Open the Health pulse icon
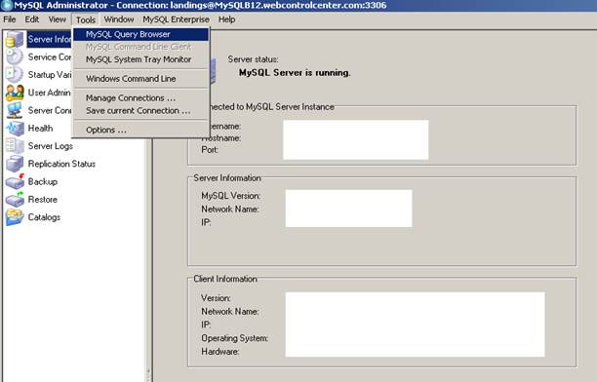Image resolution: width=597 pixels, height=382 pixels. point(15,129)
